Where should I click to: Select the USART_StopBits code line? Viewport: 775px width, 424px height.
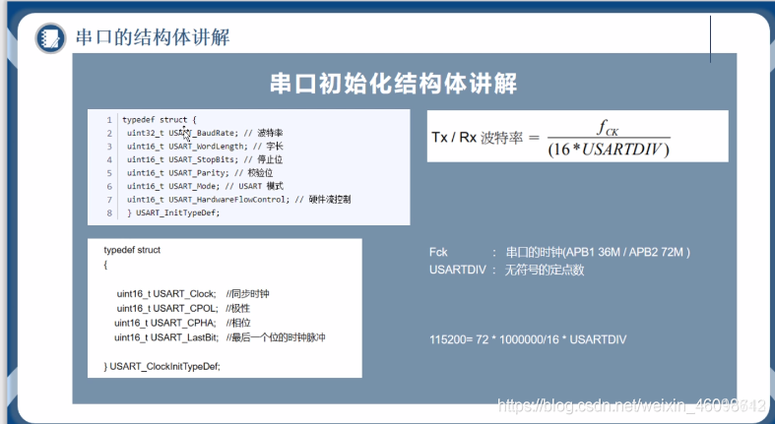(x=205, y=160)
